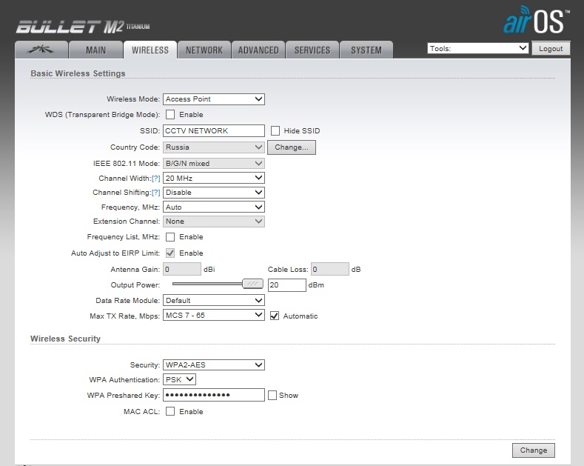Choose a Channel Width option
This screenshot has width=584, height=466.
click(x=214, y=179)
